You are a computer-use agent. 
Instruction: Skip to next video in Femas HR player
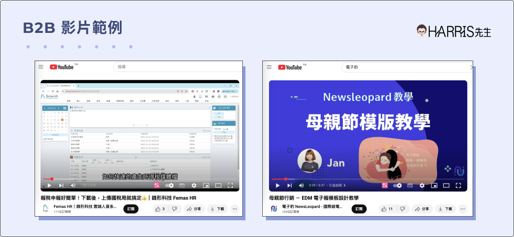pyautogui.click(x=61, y=185)
